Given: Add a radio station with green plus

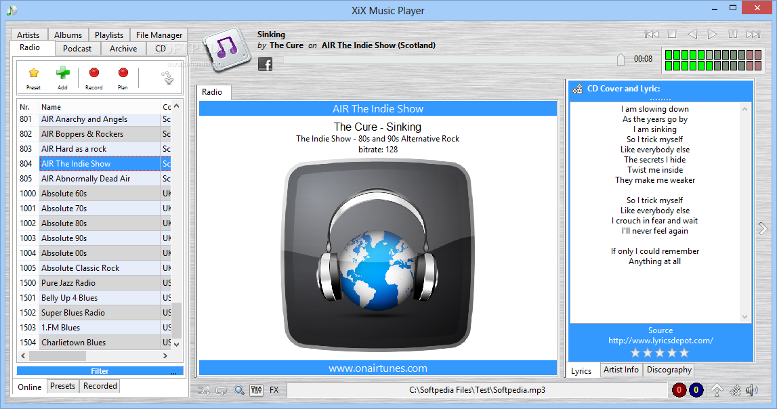Looking at the screenshot, I should pos(62,73).
